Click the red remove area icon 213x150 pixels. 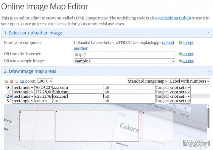(11, 81)
